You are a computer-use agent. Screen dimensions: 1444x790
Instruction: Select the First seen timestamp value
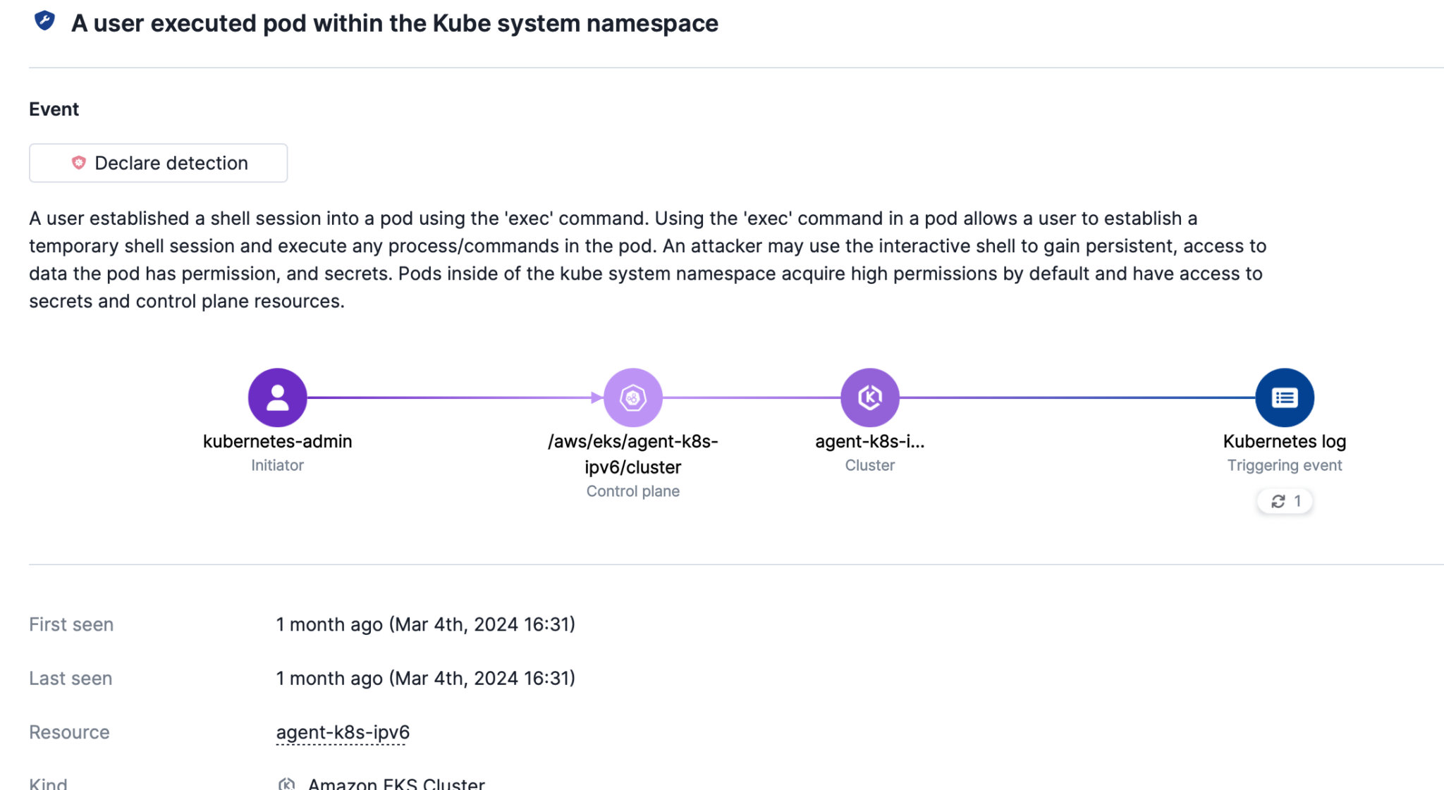(426, 624)
